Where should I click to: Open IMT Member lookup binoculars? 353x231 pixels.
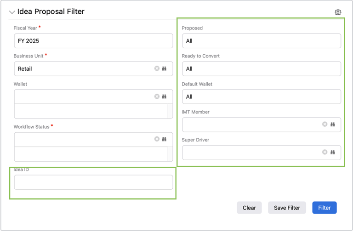(x=332, y=124)
